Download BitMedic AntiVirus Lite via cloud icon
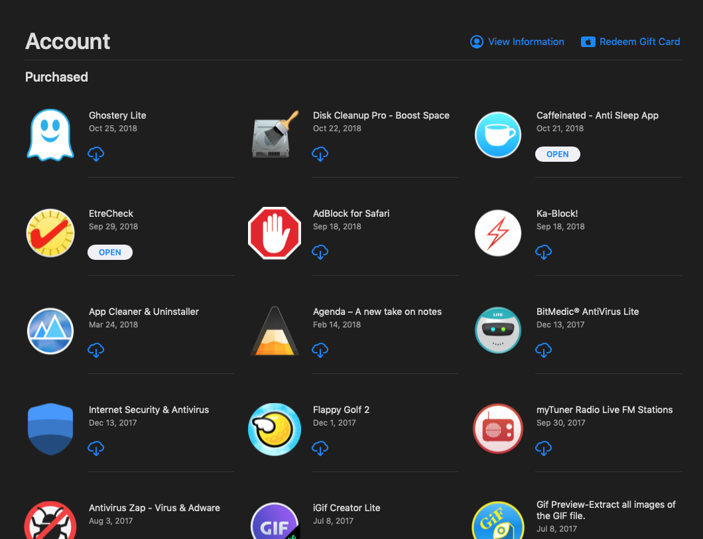The image size is (703, 539). (543, 350)
